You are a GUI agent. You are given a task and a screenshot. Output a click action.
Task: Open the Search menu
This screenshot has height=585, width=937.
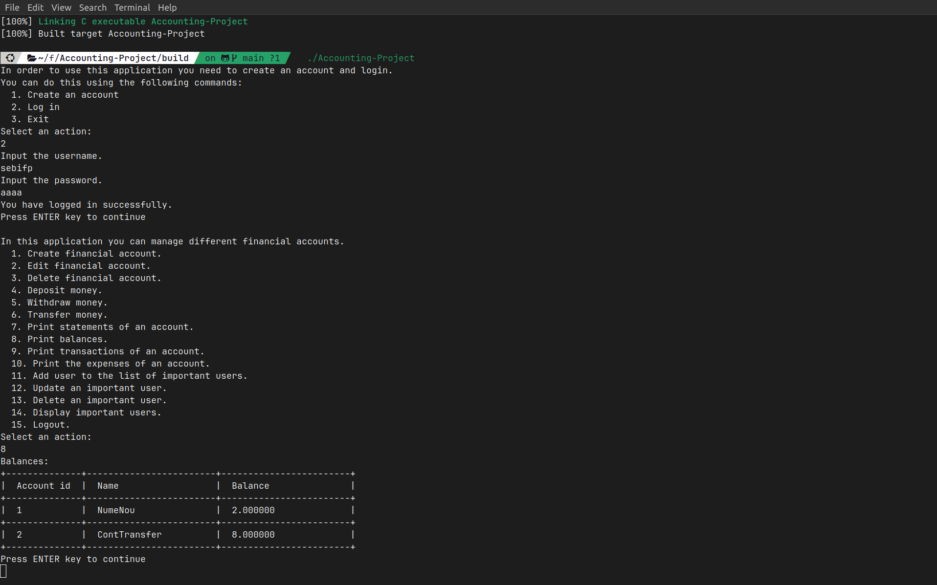93,7
